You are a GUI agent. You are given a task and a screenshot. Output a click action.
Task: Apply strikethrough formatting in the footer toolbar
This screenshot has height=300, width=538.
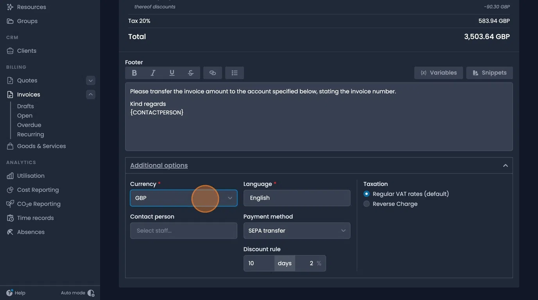coord(190,73)
